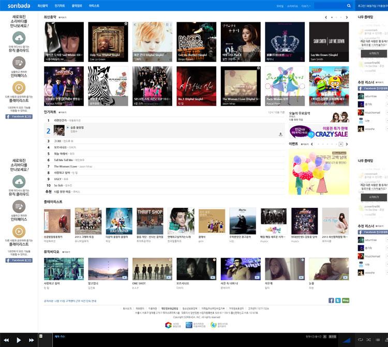Open Party Wolves EP album cover
This screenshot has height=347, width=388.
(285, 86)
